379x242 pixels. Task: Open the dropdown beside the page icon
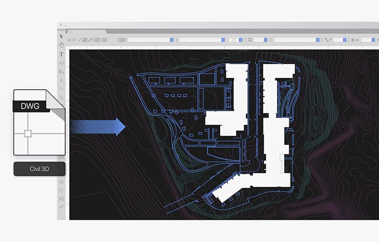[241, 40]
